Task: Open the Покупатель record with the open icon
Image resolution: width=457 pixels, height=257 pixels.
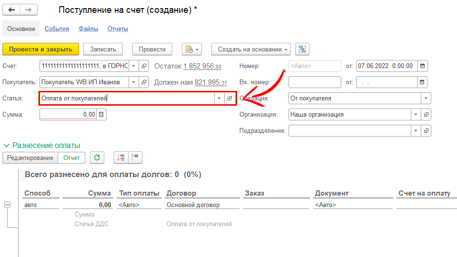Action: 145,82
